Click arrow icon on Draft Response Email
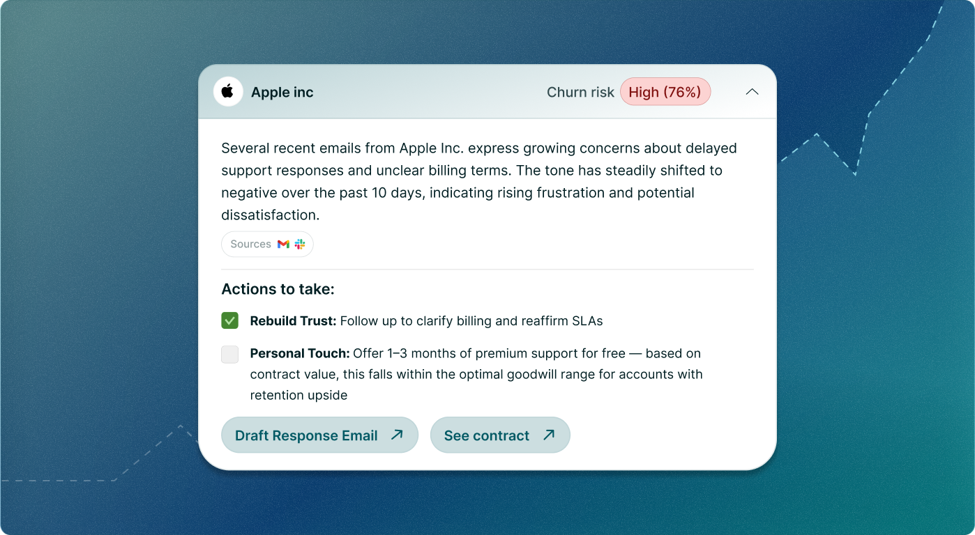Screen dimensions: 975x535 [x=397, y=435]
